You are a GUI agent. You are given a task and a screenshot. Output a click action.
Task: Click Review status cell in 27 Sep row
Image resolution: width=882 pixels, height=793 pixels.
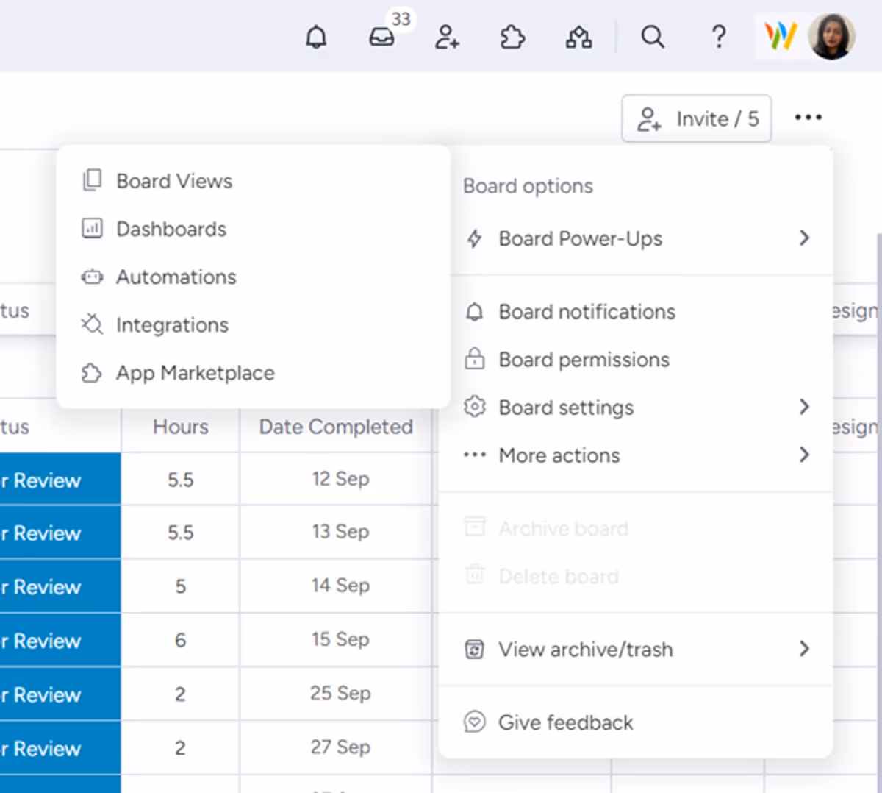click(60, 747)
